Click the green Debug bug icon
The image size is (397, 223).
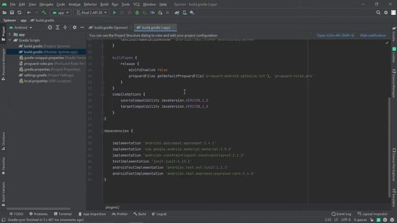tap(137, 12)
